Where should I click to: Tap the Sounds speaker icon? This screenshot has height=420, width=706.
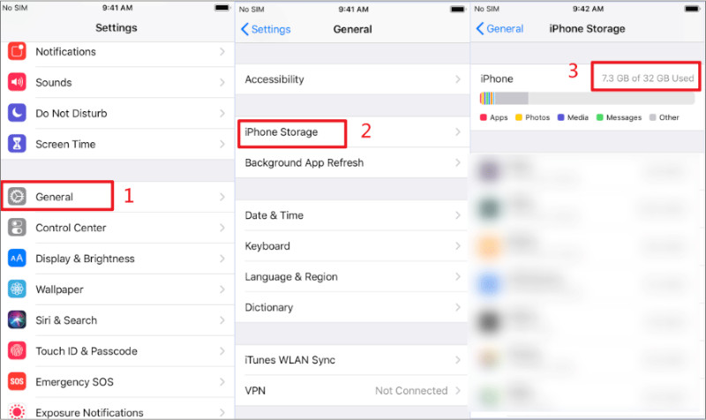18,82
